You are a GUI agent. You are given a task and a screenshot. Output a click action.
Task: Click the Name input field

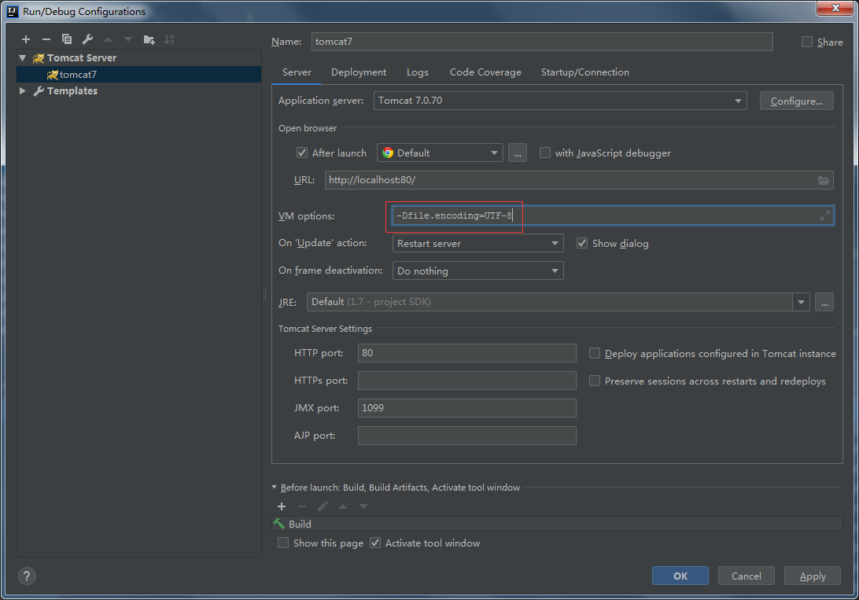(x=542, y=42)
